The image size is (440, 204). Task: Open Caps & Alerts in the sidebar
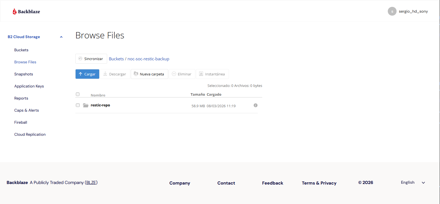point(27,110)
